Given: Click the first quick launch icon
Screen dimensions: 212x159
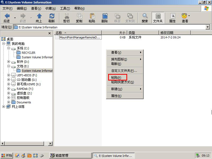Looking at the screenshot, I should pyautogui.click(x=17, y=156).
